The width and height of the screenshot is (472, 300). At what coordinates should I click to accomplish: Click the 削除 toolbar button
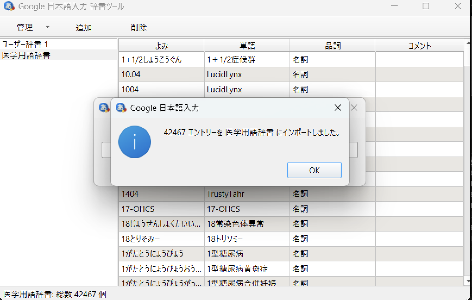pyautogui.click(x=139, y=27)
